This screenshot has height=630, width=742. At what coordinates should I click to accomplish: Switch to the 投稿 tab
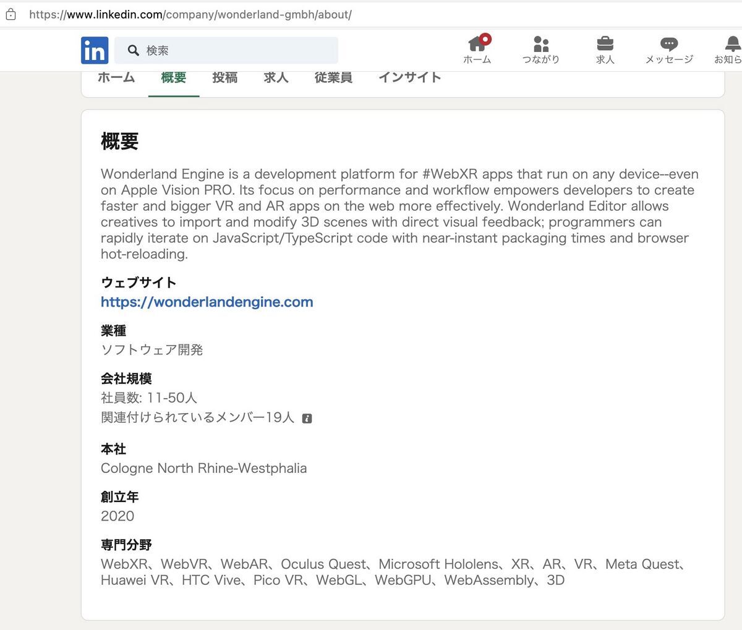pos(224,77)
